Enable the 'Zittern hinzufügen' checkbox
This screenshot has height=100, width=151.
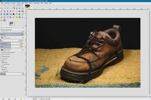click(x=1, y=54)
